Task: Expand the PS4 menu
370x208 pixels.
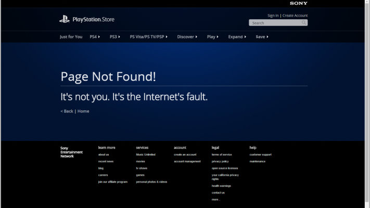Action: (x=94, y=37)
